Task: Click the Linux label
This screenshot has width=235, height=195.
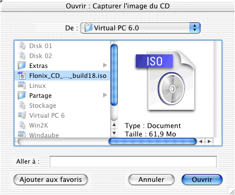Action: [x=38, y=86]
